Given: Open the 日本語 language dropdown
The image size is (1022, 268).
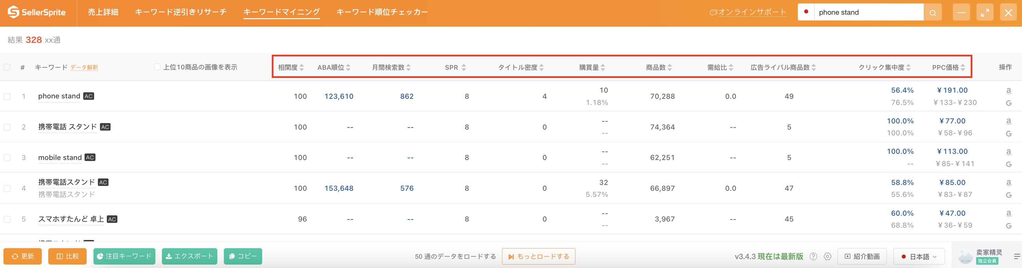Looking at the screenshot, I should click(919, 256).
